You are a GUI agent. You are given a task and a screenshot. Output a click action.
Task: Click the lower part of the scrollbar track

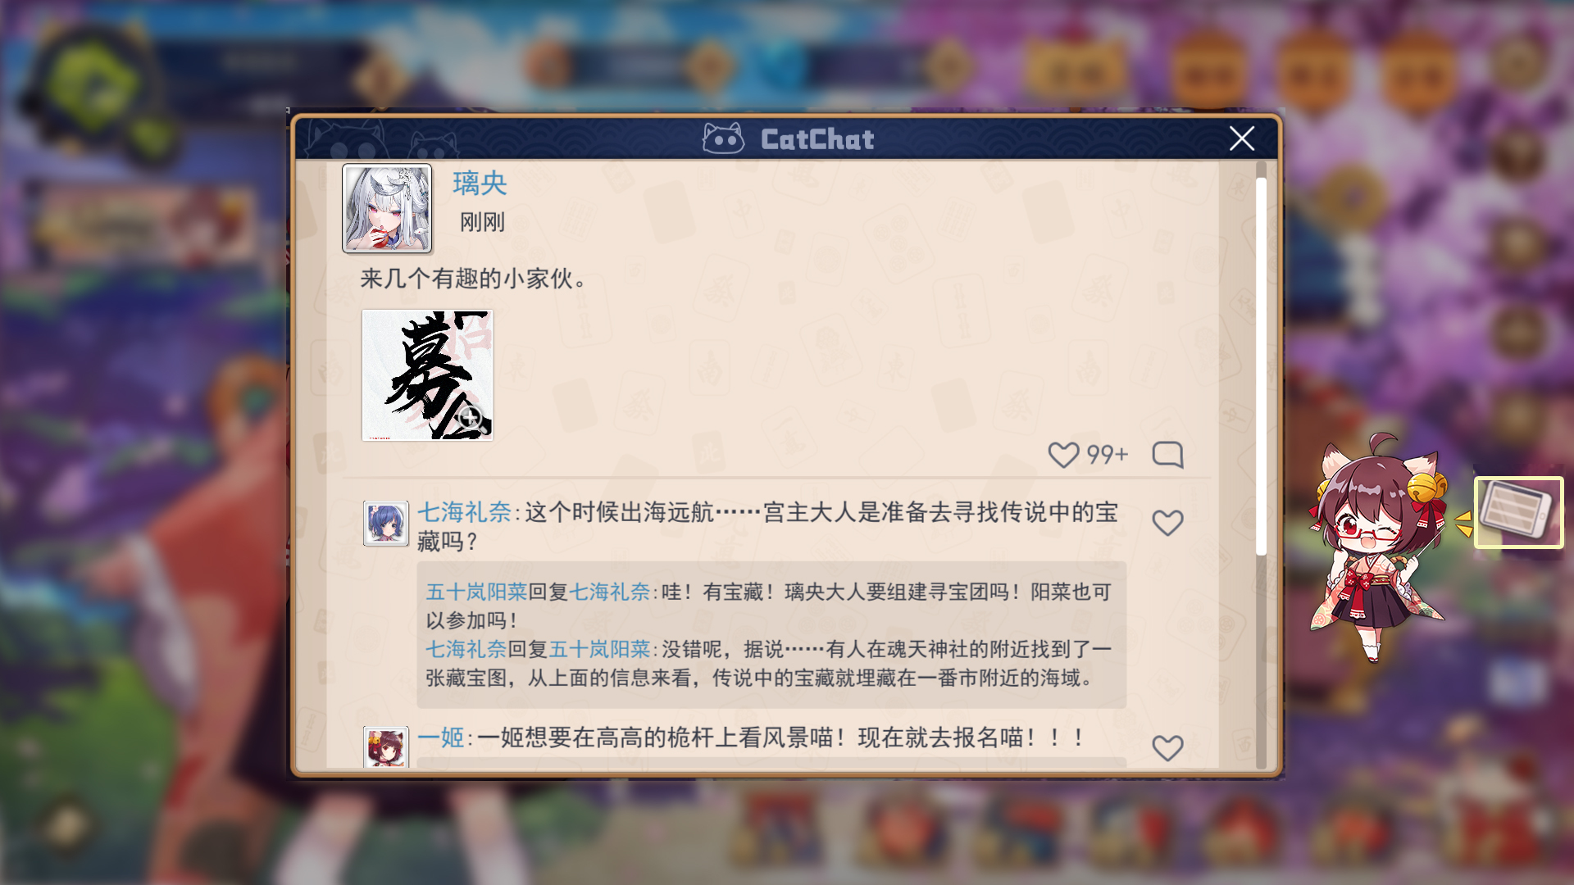pyautogui.click(x=1261, y=662)
